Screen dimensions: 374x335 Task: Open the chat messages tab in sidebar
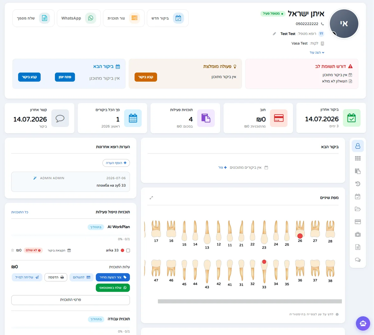click(358, 260)
